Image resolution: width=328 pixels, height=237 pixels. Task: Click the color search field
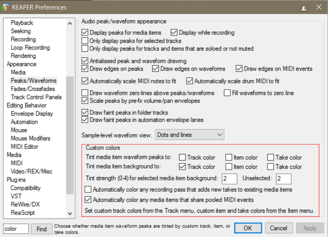[16, 229]
